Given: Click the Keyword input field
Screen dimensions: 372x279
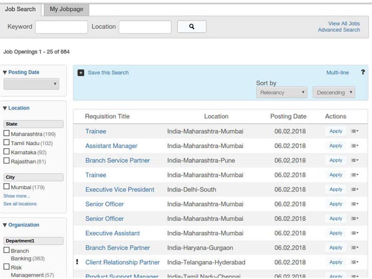Looking at the screenshot, I should pyautogui.click(x=61, y=27).
